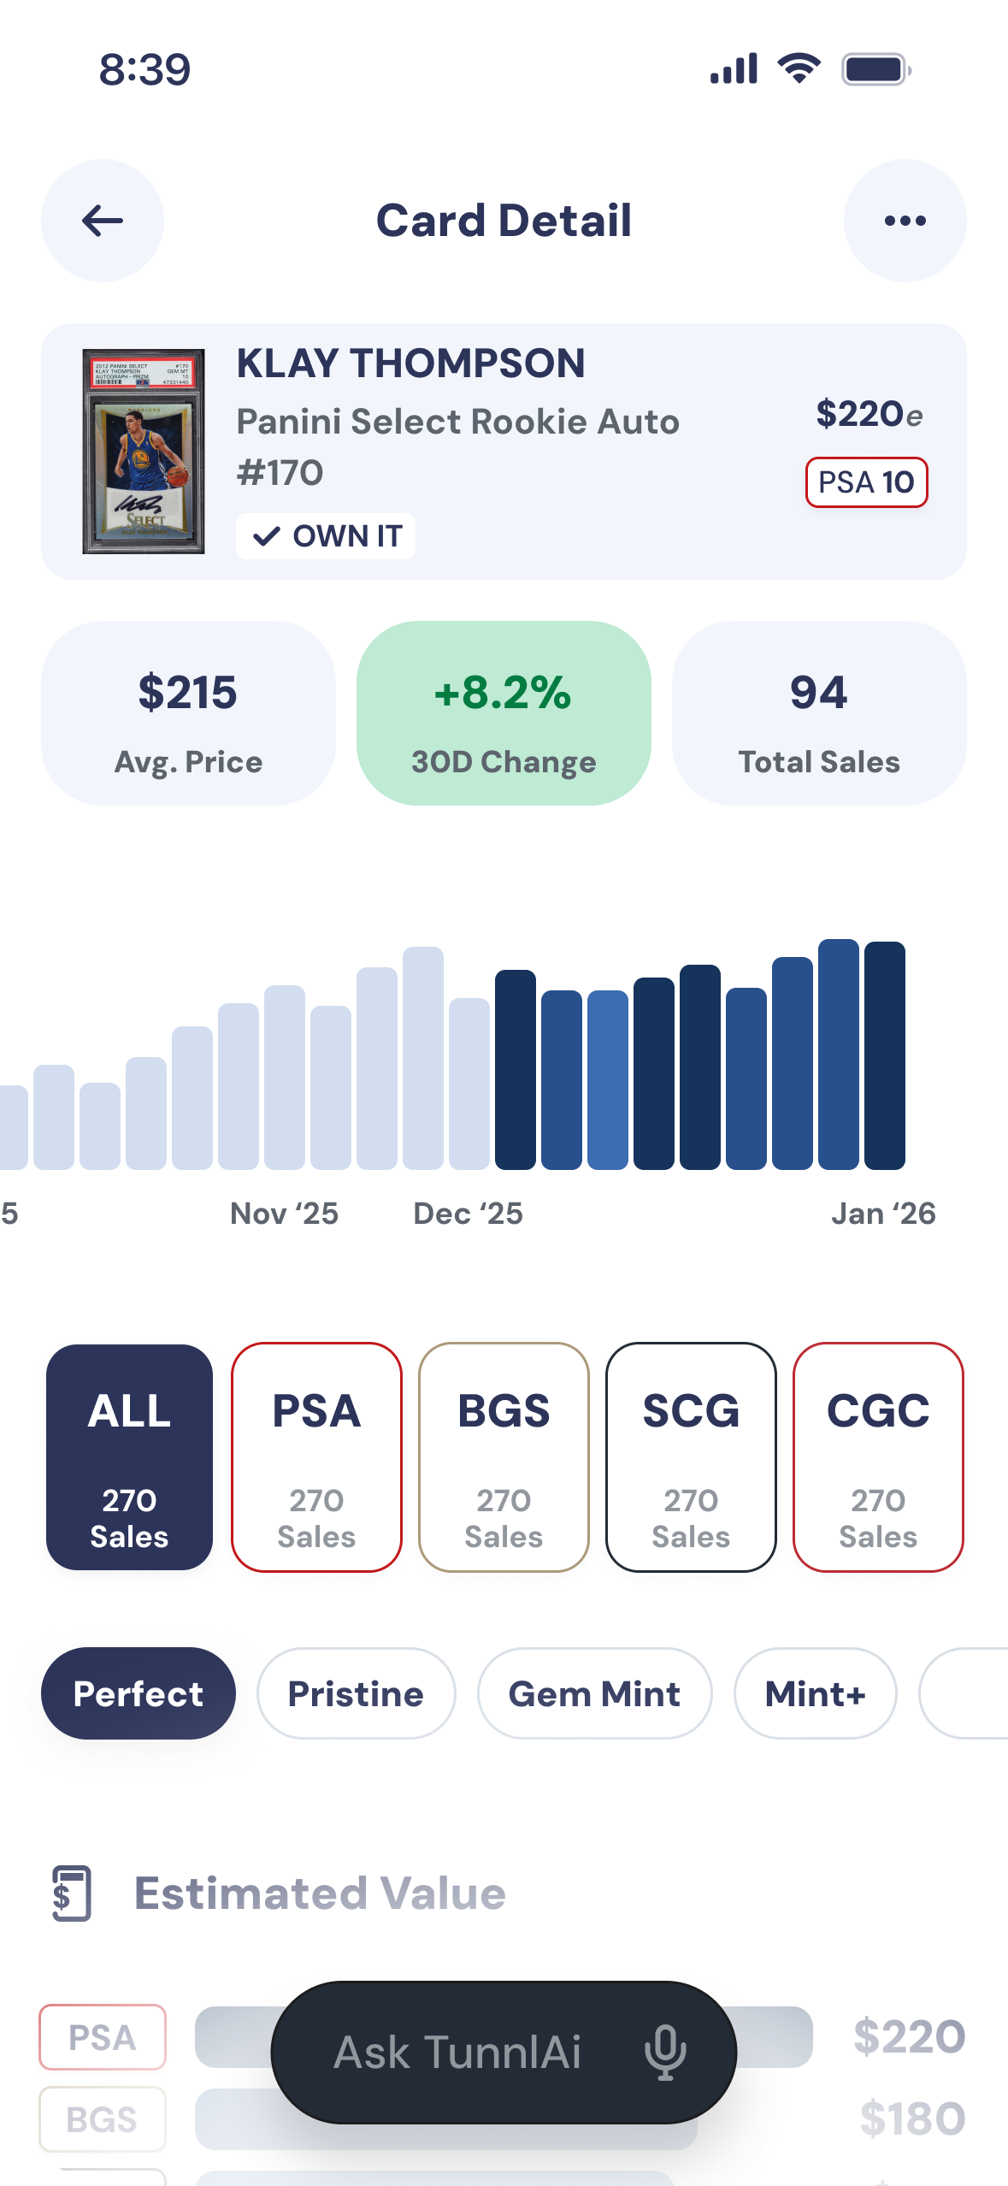
Task: Tap the Estimated Value receipt icon
Action: pos(72,1894)
